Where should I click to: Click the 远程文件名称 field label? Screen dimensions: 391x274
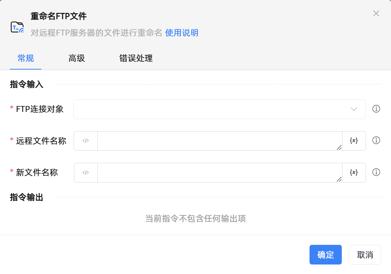[x=41, y=141]
